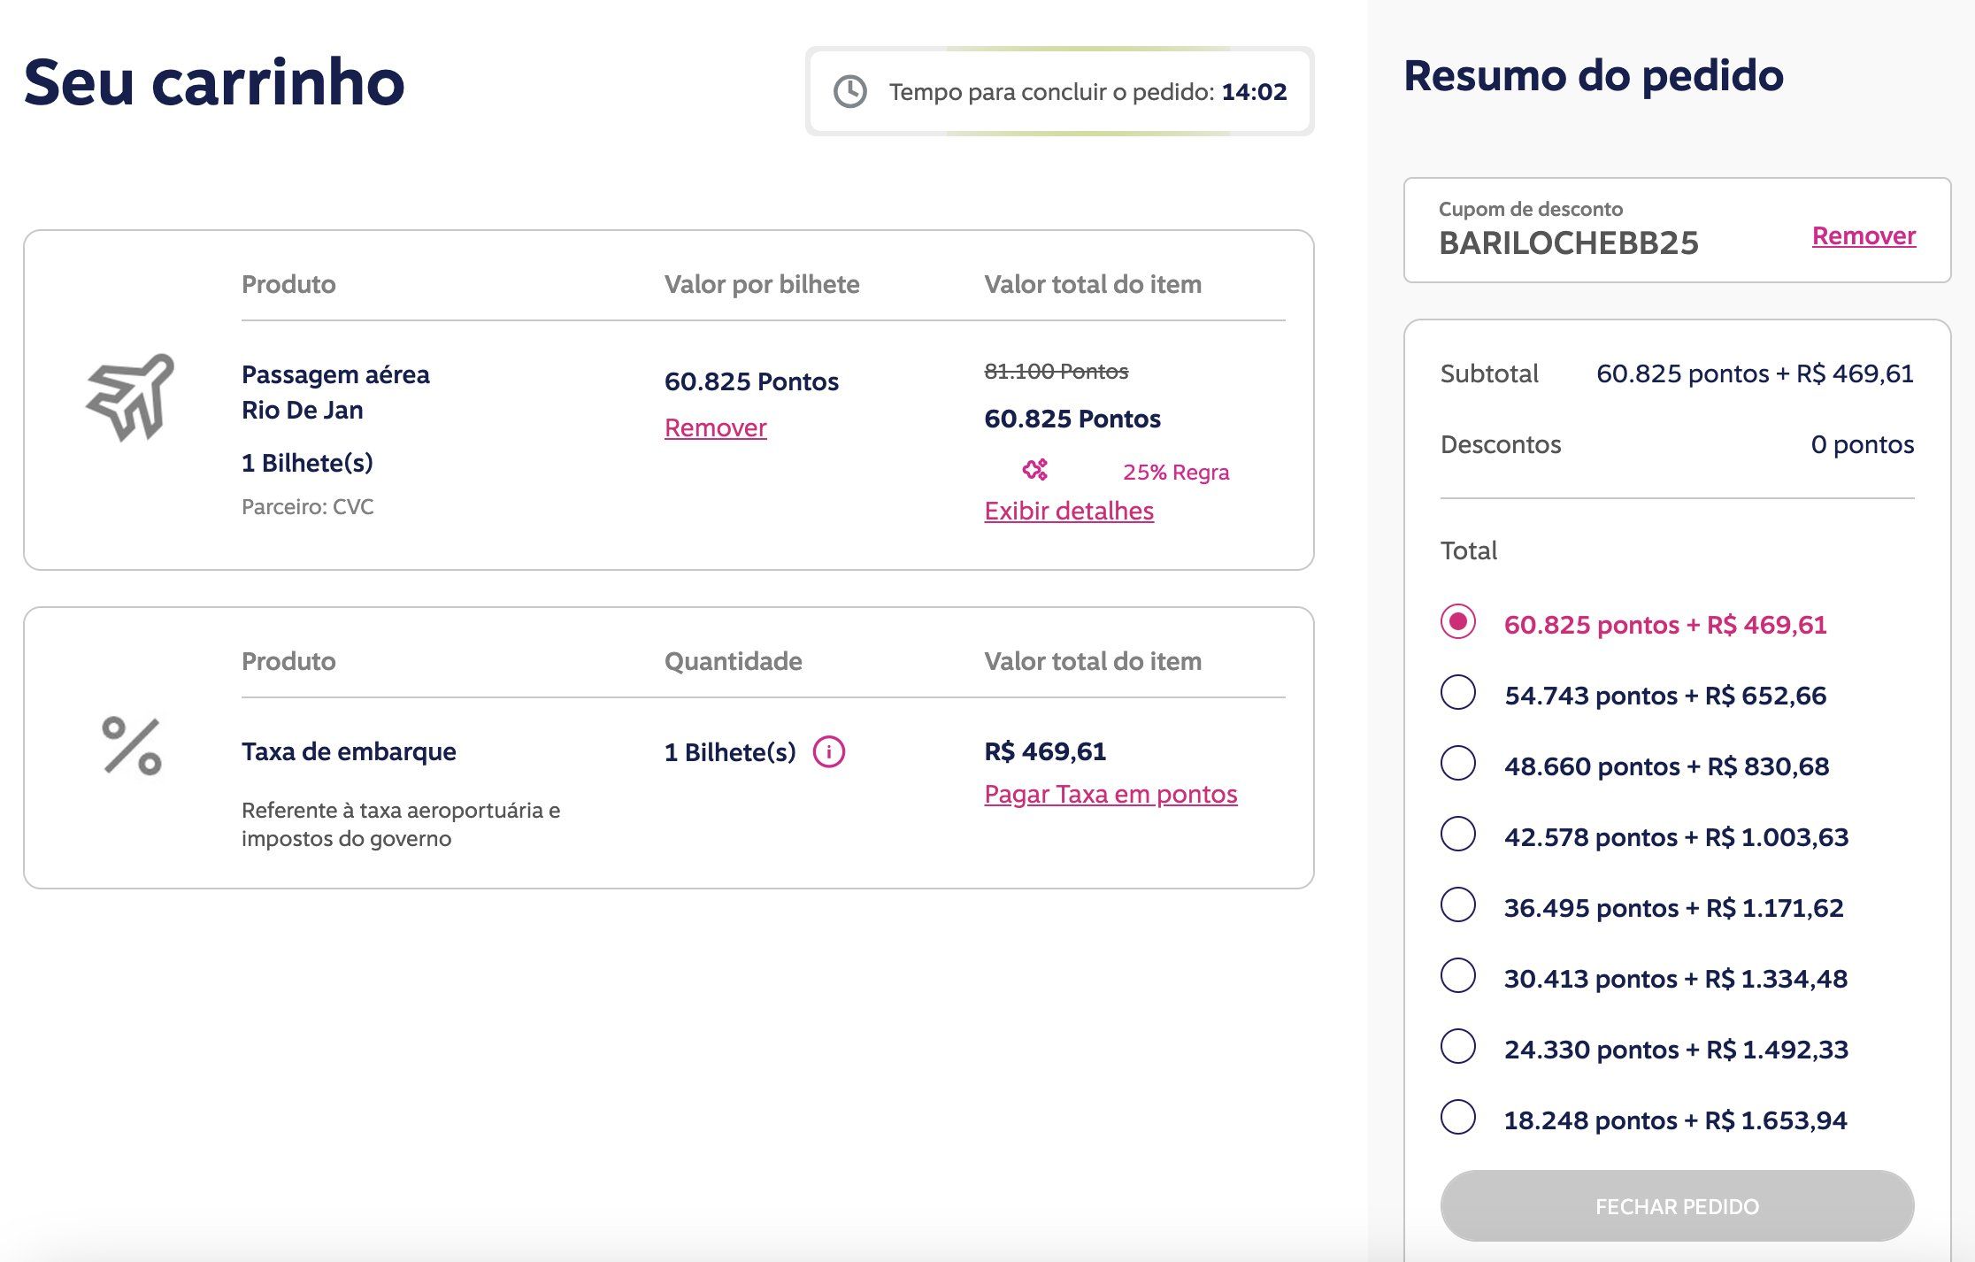Image resolution: width=1975 pixels, height=1262 pixels.
Task: Remove the Passagem aérea item from cart
Action: [715, 427]
